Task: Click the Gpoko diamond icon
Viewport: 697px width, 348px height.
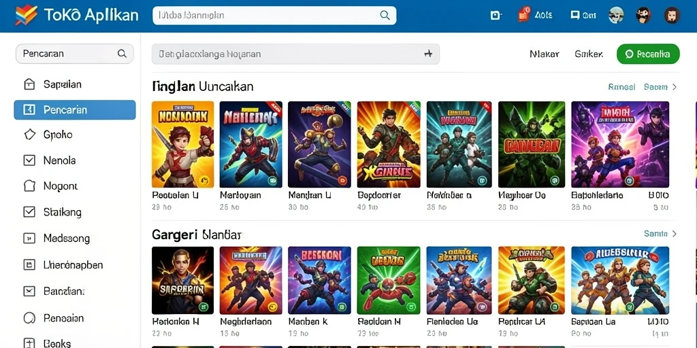Action: (x=29, y=135)
